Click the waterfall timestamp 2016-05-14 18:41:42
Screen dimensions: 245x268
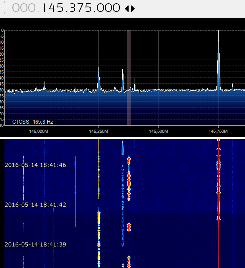click(35, 205)
